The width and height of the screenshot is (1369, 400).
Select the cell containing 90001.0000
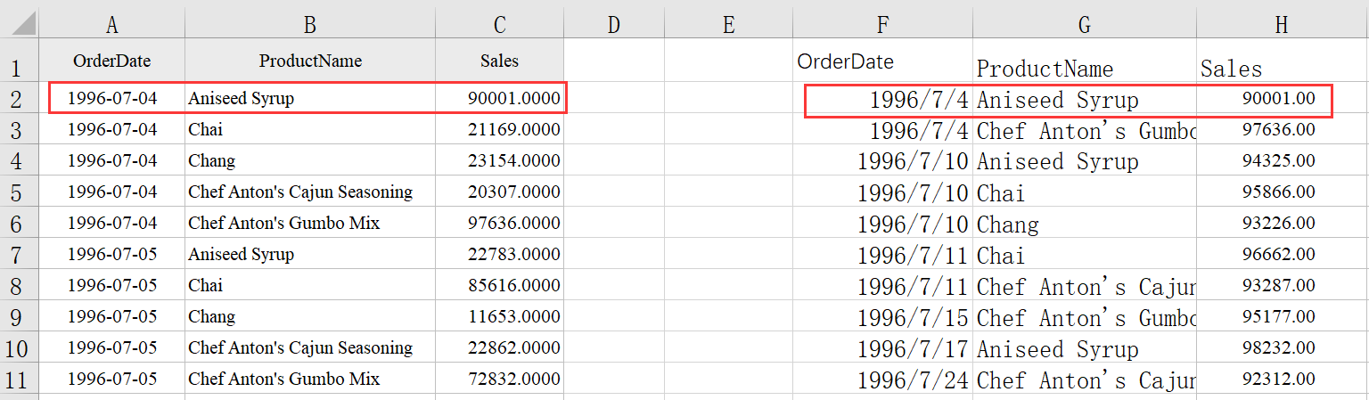(x=499, y=99)
